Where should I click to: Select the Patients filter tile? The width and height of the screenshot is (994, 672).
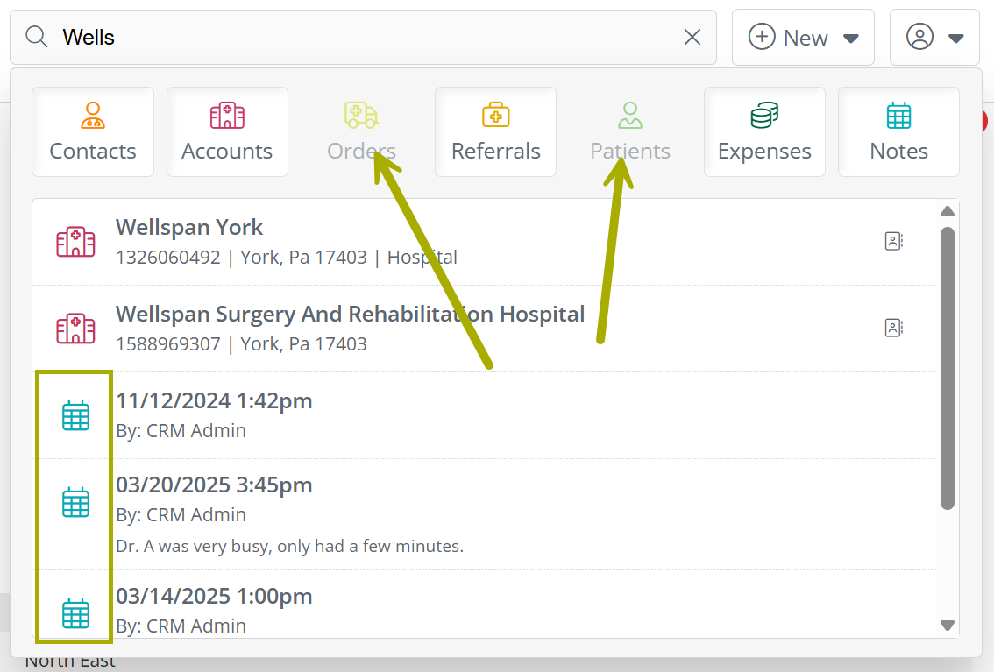tap(630, 131)
